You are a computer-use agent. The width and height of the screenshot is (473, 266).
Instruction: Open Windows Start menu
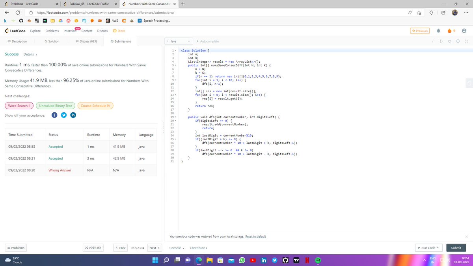coord(155,260)
